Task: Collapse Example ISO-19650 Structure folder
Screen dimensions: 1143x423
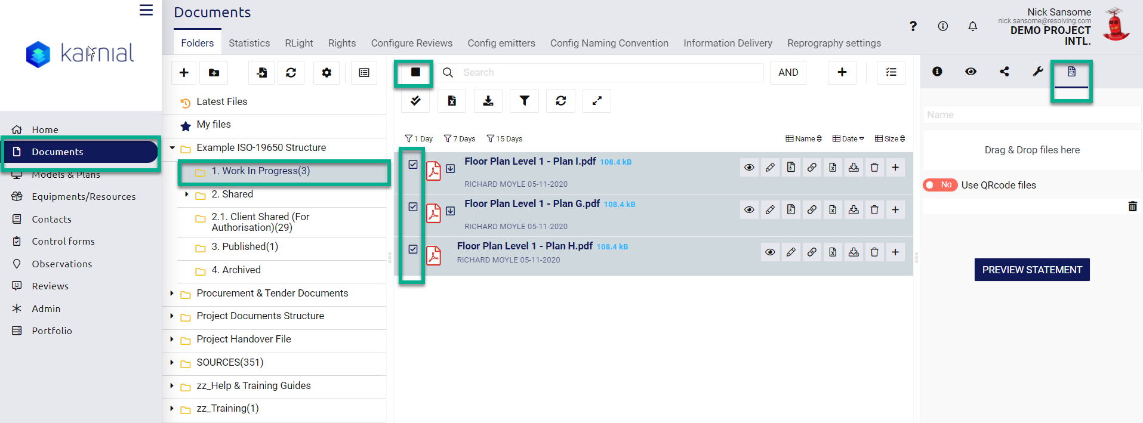Action: (172, 148)
